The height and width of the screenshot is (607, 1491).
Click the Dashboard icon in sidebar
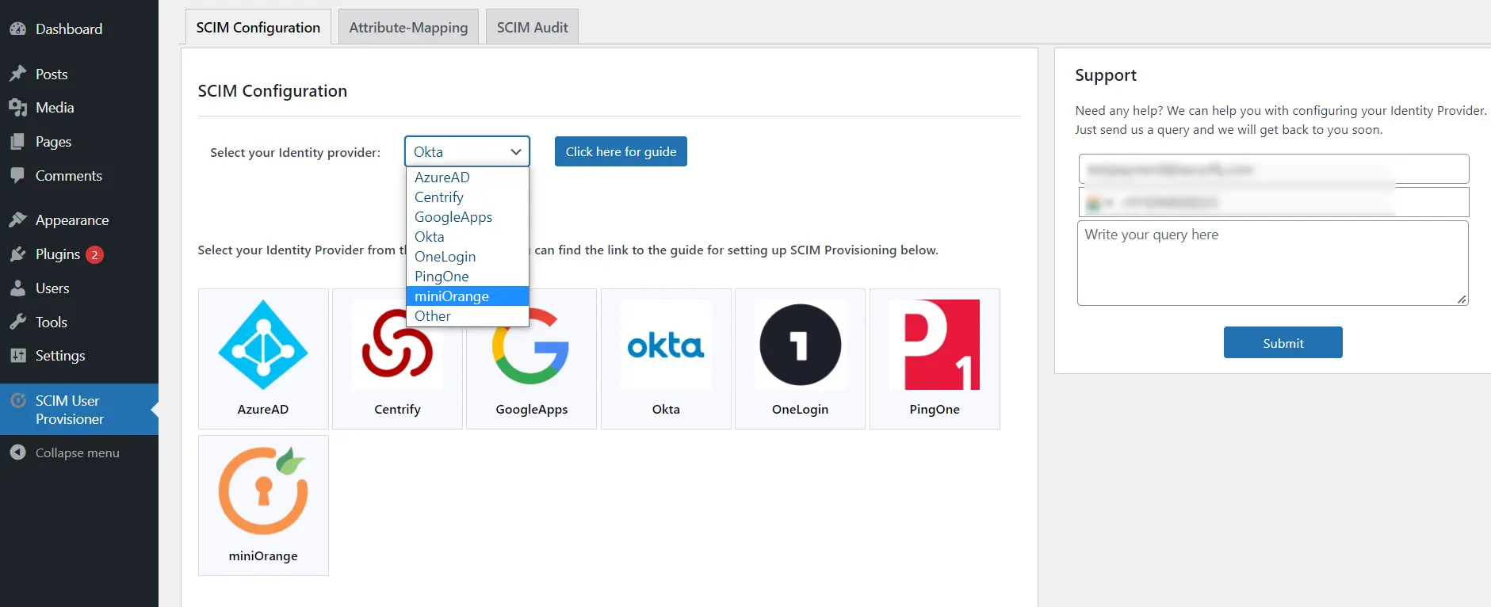coord(18,29)
